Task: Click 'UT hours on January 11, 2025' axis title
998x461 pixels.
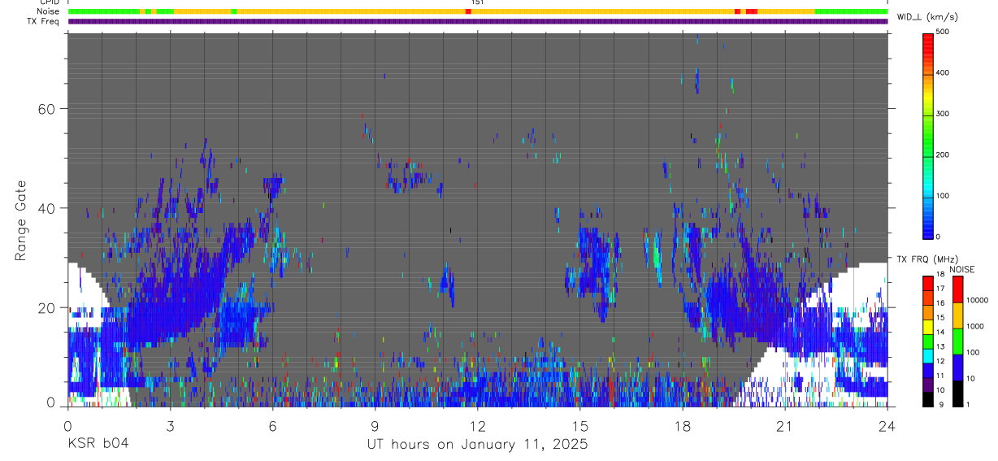Action: click(476, 445)
